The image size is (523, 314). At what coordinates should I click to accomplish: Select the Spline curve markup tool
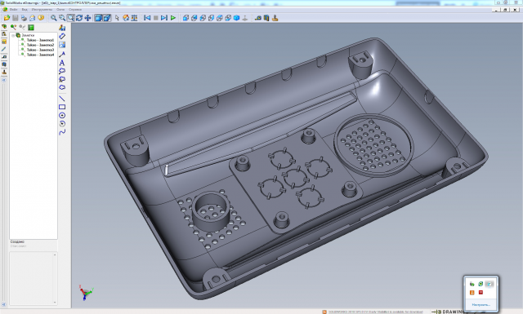[x=62, y=132]
